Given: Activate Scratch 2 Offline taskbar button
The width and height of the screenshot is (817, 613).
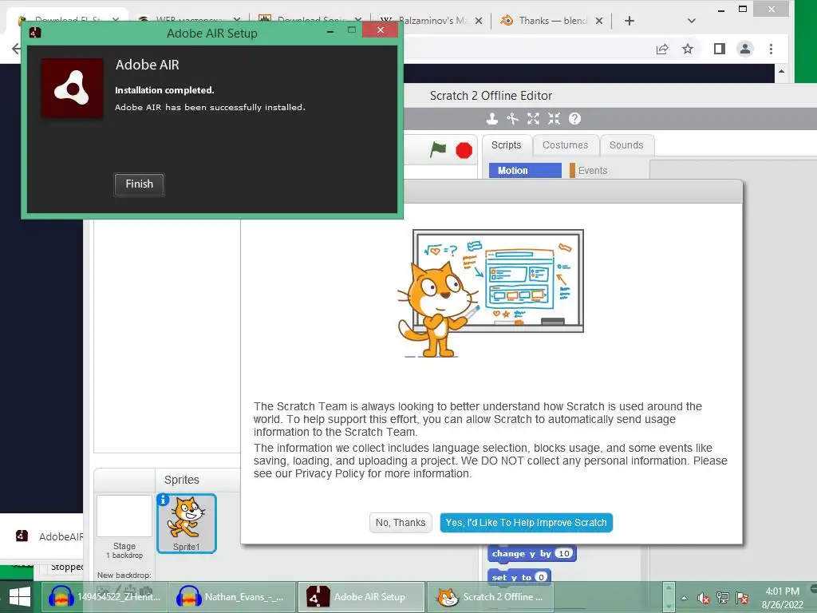Looking at the screenshot, I should [490, 597].
